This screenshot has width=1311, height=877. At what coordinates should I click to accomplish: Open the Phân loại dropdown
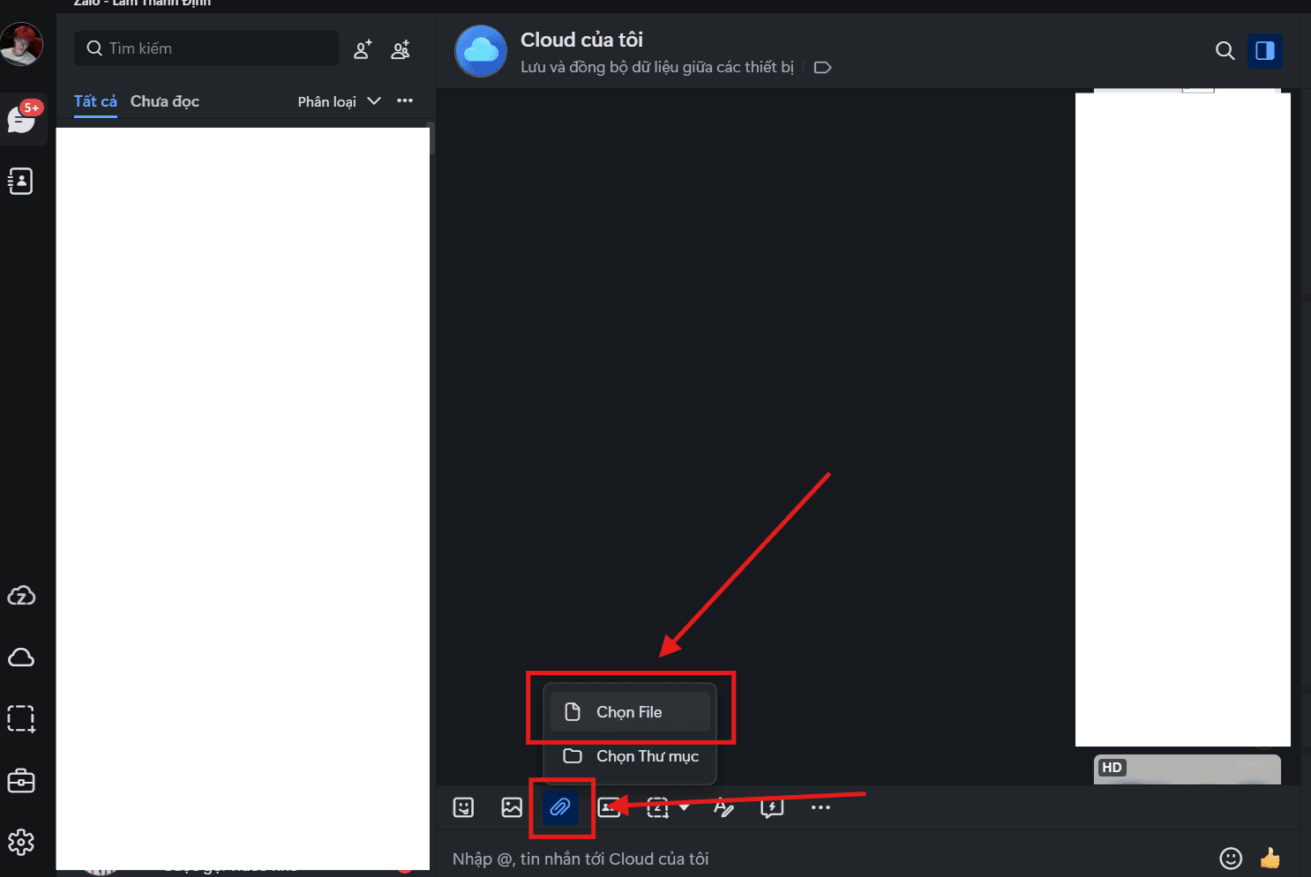point(340,100)
